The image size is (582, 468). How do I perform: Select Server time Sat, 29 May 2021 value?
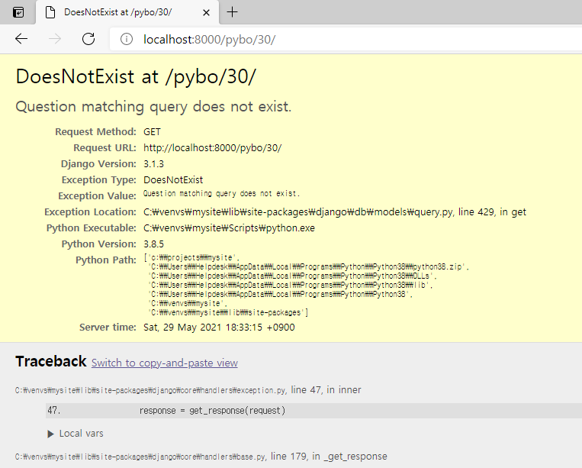click(220, 328)
